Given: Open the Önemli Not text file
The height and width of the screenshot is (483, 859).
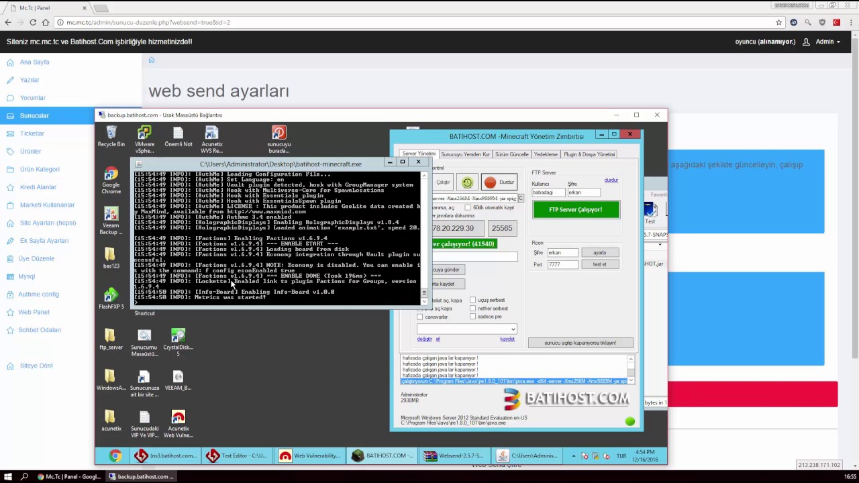Looking at the screenshot, I should coord(178,136).
